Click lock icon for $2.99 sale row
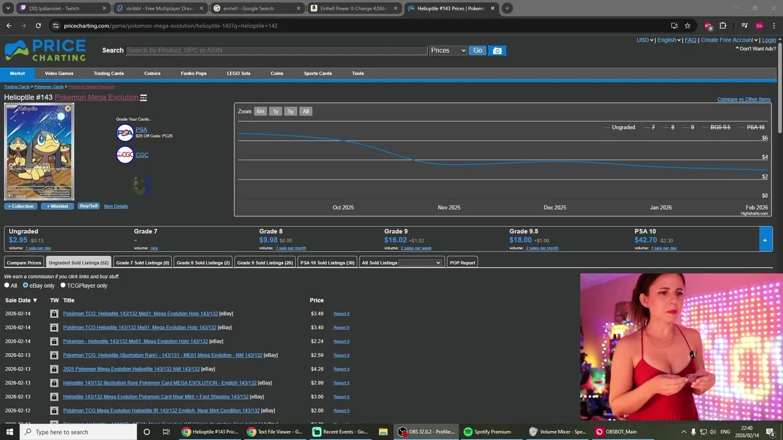Image resolution: width=783 pixels, height=440 pixels. tap(54, 383)
